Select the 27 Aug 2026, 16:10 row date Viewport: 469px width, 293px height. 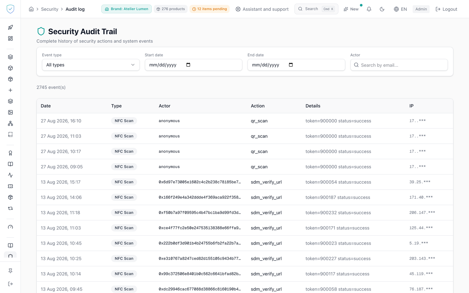click(61, 121)
